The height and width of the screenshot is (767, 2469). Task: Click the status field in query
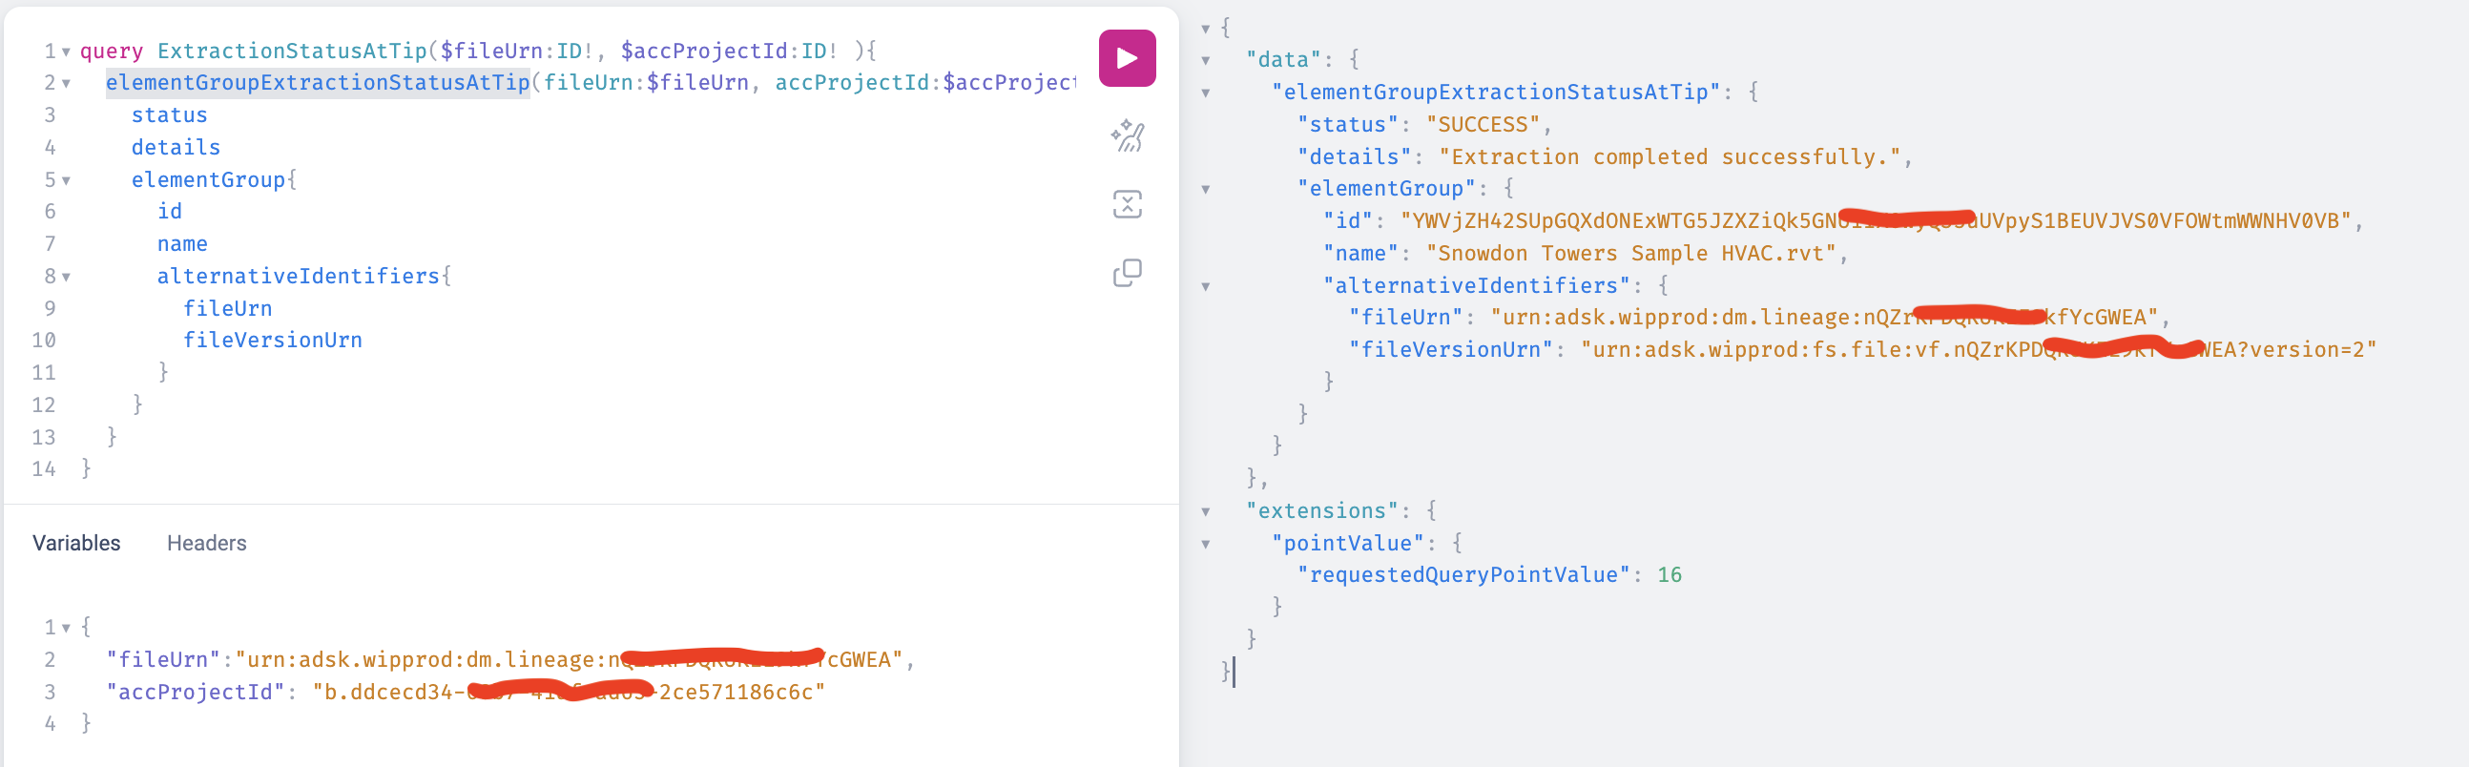pyautogui.click(x=170, y=115)
